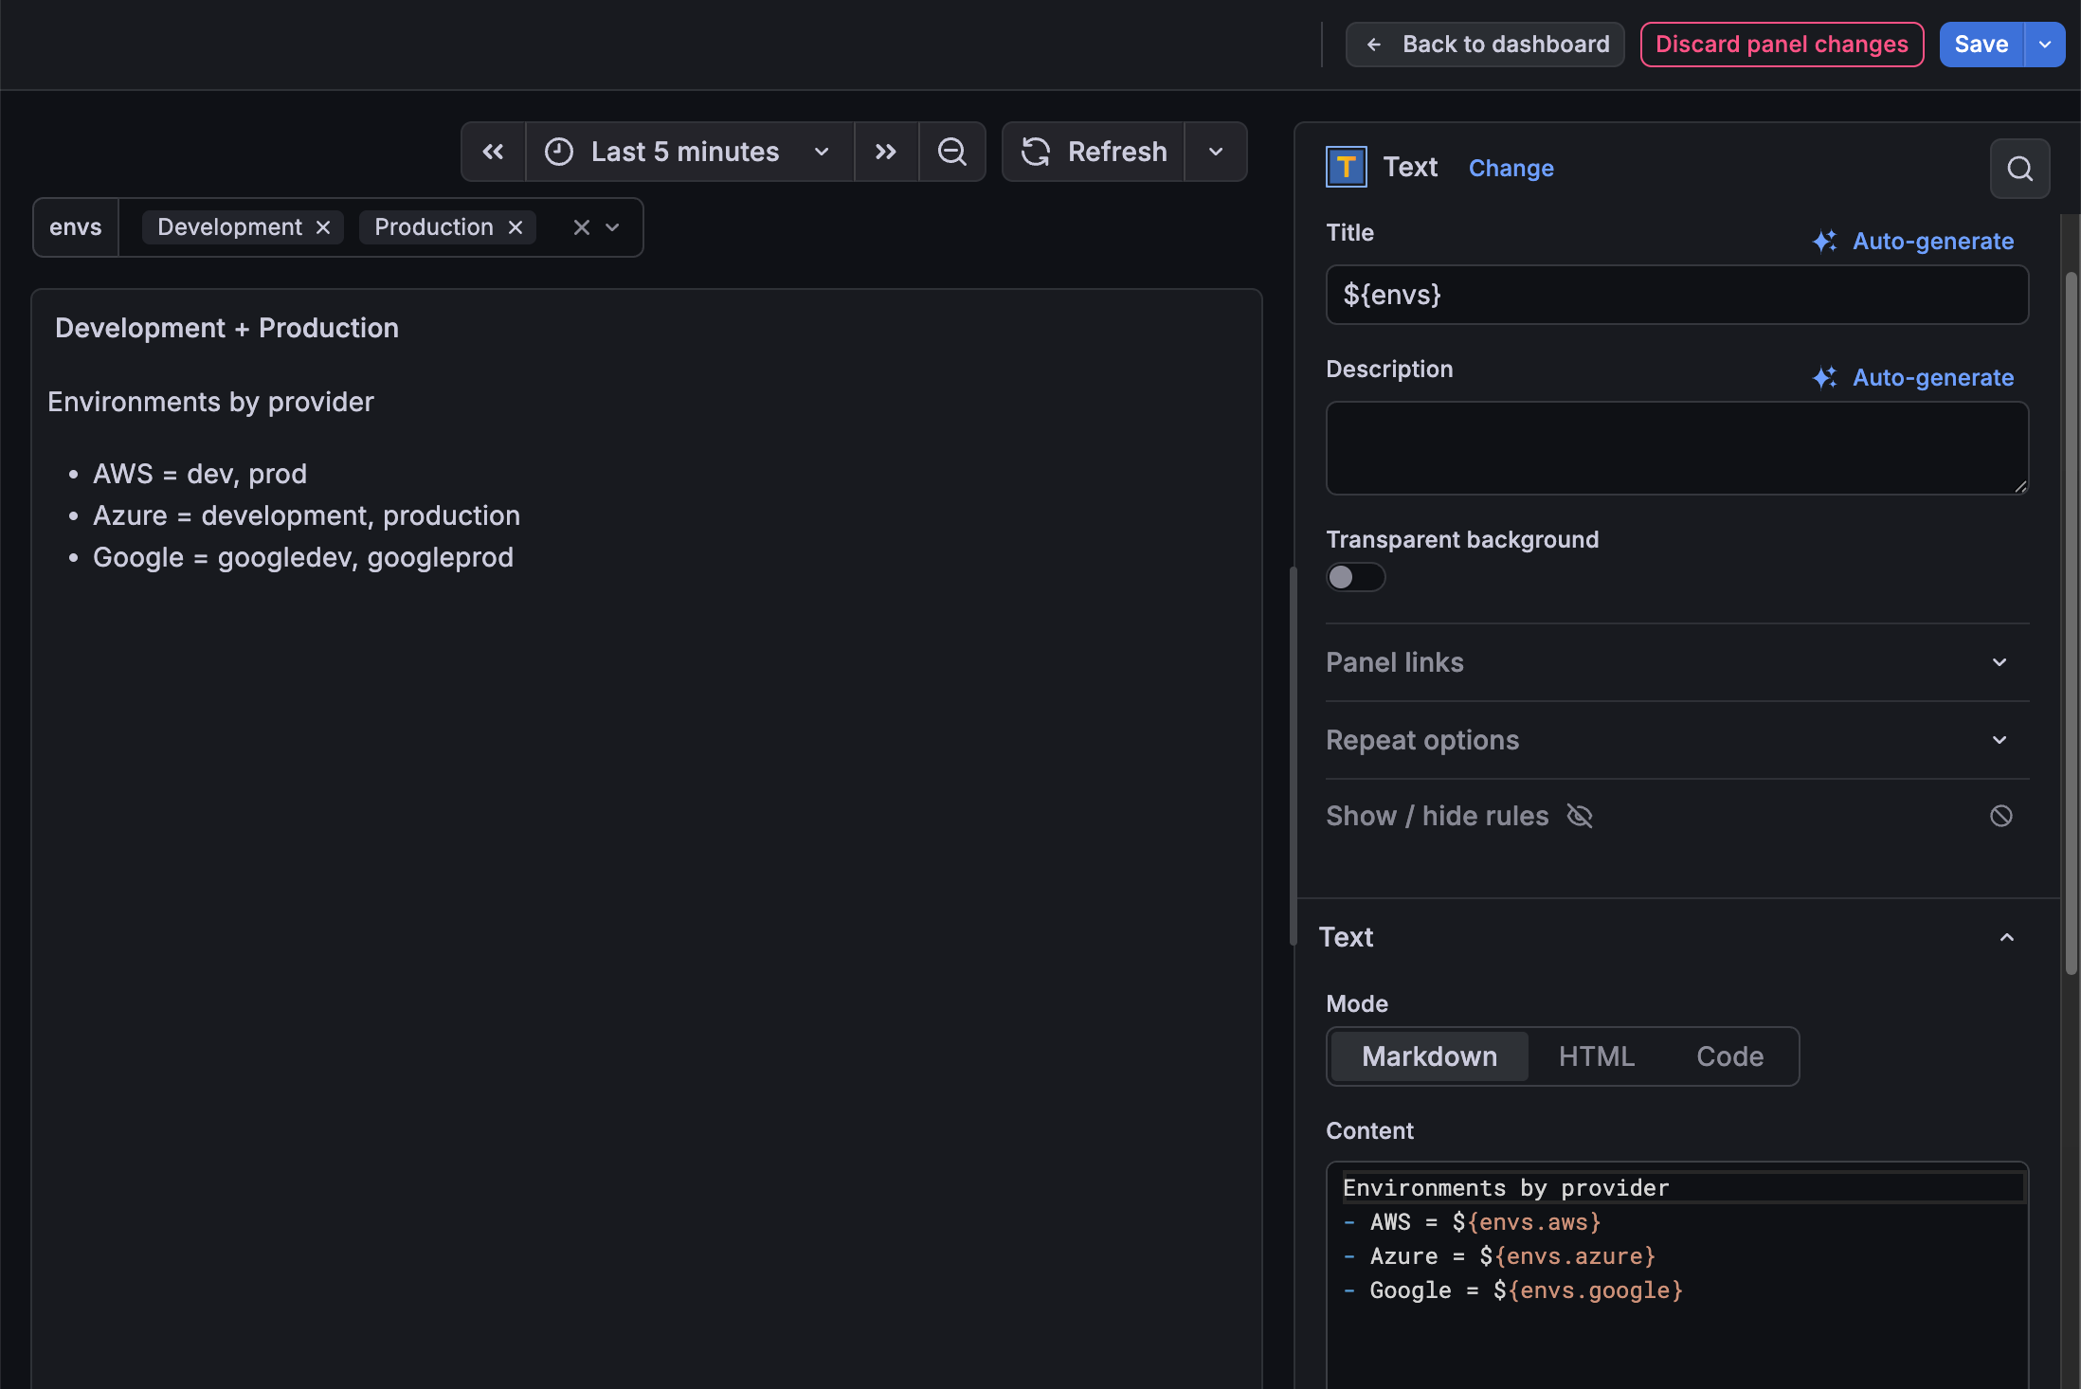
Task: Select HTML mode
Action: (x=1596, y=1056)
